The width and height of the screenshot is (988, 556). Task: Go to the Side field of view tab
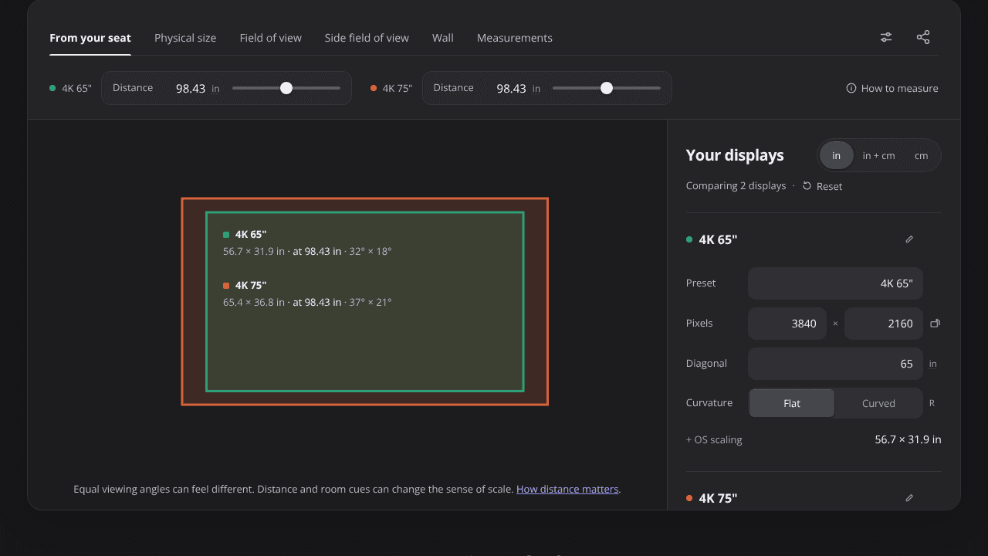(367, 38)
